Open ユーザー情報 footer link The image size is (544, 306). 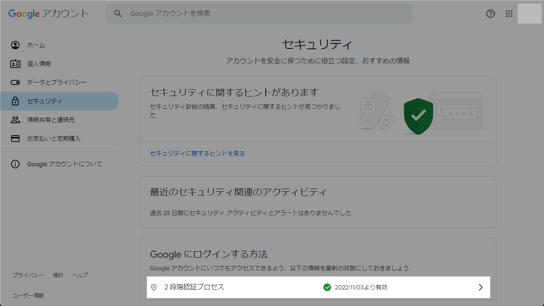click(28, 295)
